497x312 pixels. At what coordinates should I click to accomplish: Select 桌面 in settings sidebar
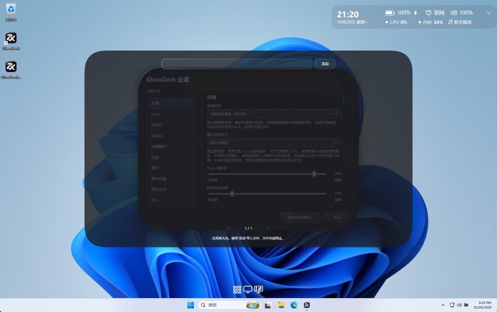tap(171, 168)
